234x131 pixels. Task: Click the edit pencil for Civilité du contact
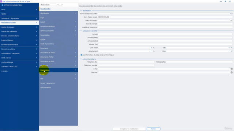pyautogui.click(x=232, y=20)
